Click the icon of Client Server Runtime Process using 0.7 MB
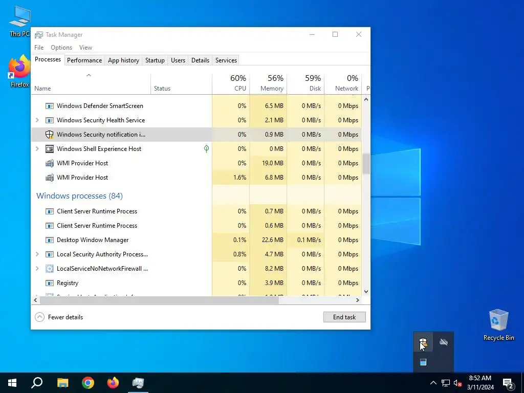This screenshot has width=524, height=393. click(50, 211)
